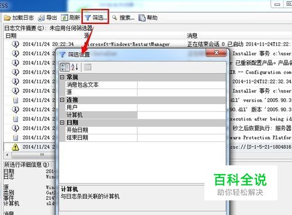
Task: Click the 加载日志 folder icon
Action: [8, 18]
